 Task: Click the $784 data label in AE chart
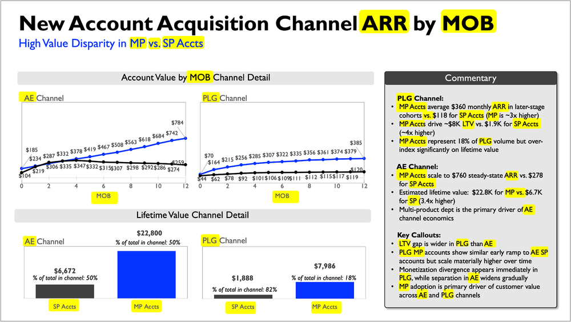178,123
